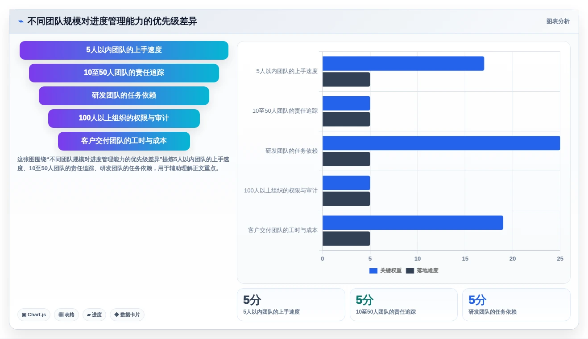This screenshot has width=588, height=339.
Task: Toggle the 关键权重 legend entry
Action: 385,271
